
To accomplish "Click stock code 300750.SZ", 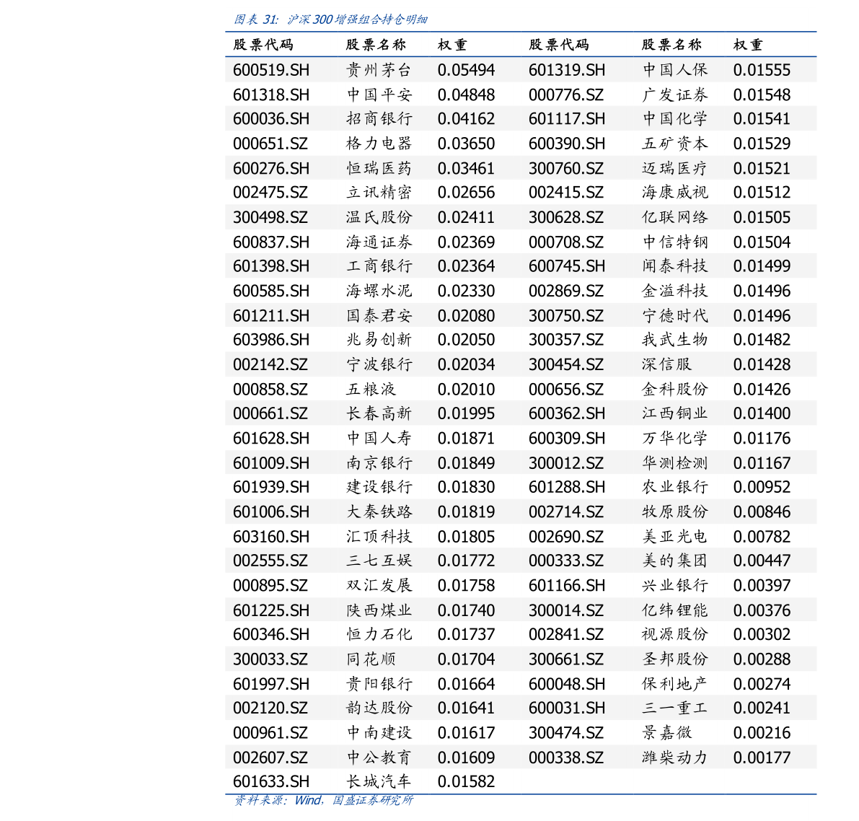I will 565,315.
